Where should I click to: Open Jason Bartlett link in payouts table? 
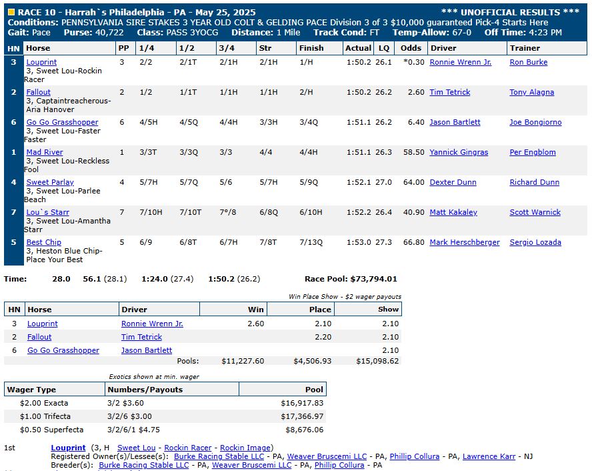(146, 350)
